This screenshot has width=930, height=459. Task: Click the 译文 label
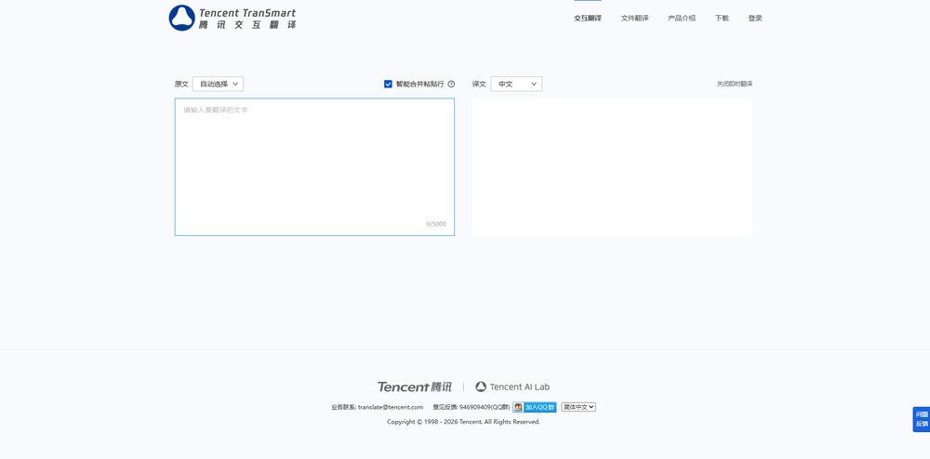[479, 85]
